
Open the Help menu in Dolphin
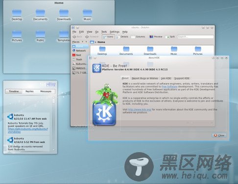point(125,32)
